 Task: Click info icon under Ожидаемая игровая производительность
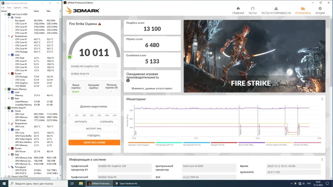[x=128, y=81]
